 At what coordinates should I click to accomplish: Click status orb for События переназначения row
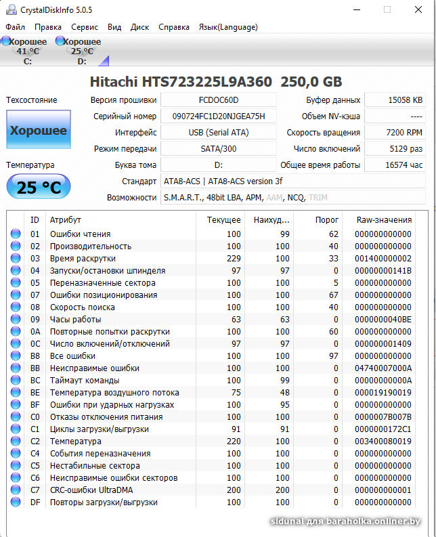point(16,454)
